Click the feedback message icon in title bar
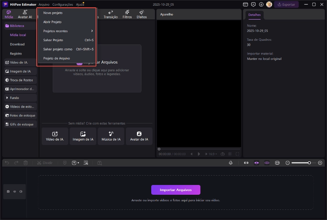327x220 pixels. coord(253,4)
